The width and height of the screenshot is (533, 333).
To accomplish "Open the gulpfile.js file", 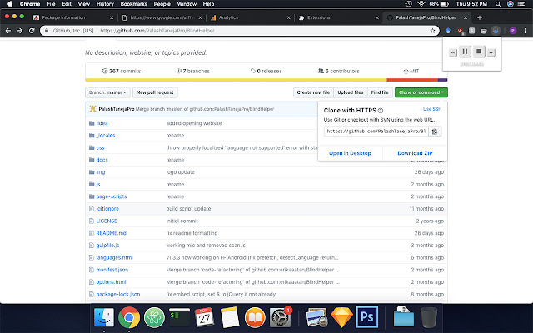I will pyautogui.click(x=107, y=246).
